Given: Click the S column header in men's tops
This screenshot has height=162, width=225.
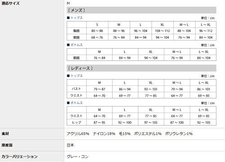Looking at the screenshot, I should coord(97,25).
